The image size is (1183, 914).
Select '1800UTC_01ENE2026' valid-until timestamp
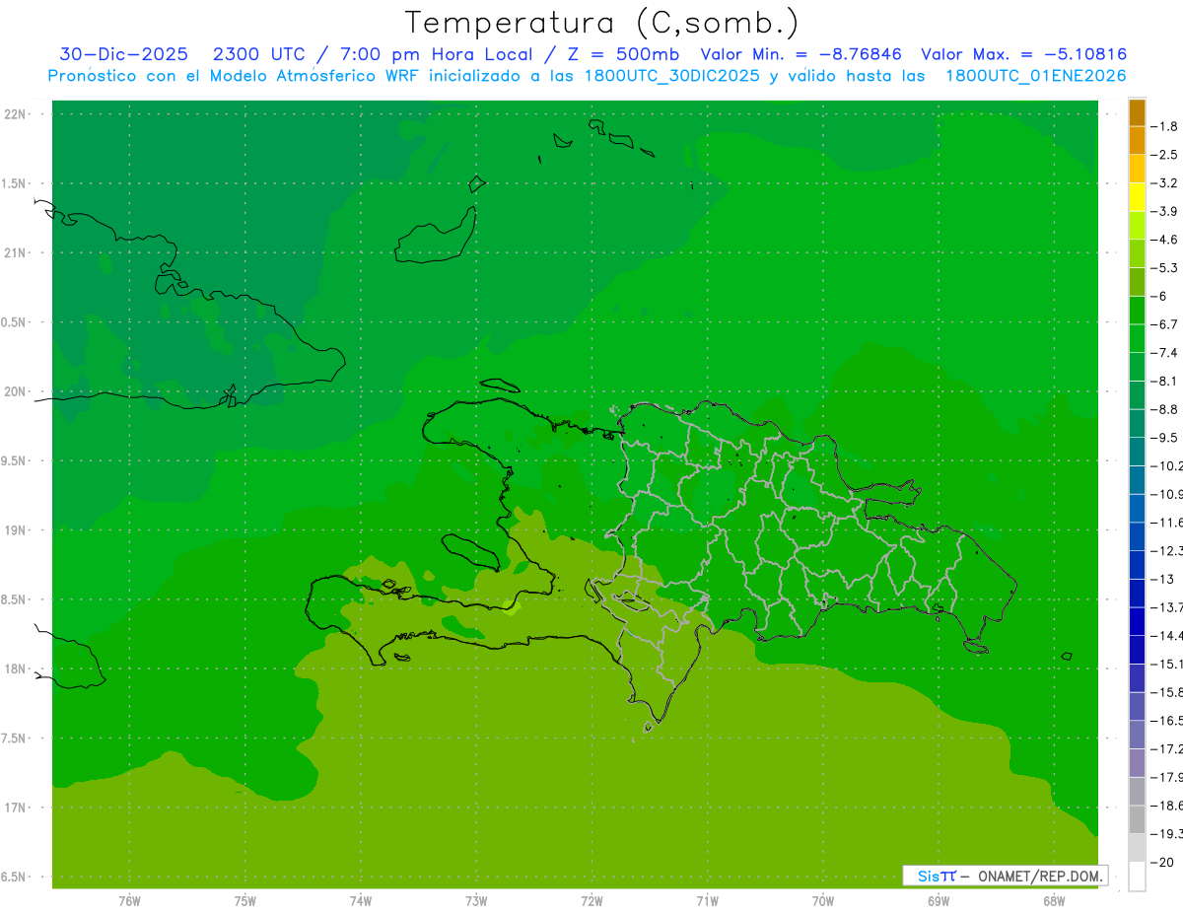pyautogui.click(x=1035, y=76)
